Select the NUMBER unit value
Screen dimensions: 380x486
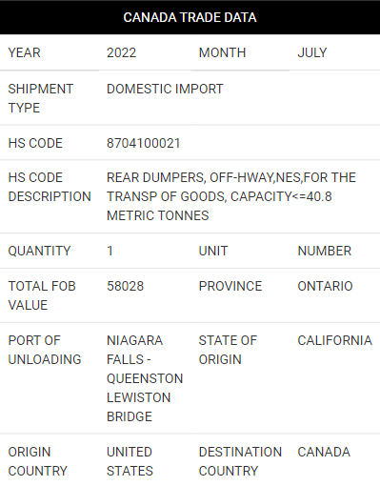[x=325, y=251]
